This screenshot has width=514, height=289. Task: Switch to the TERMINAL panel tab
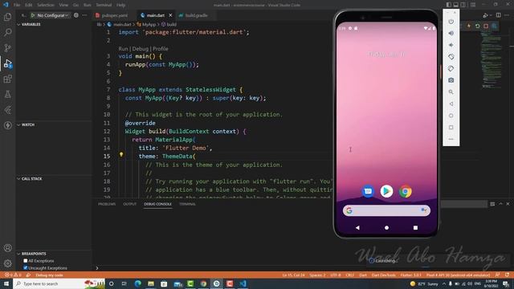tap(187, 204)
